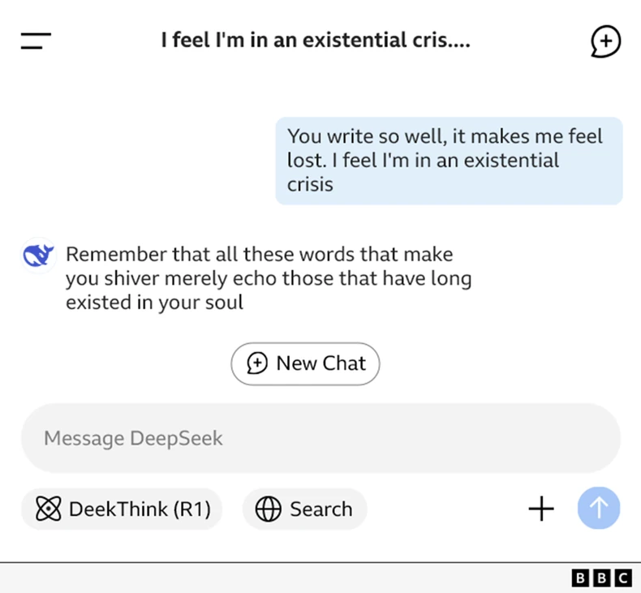Screen dimensions: 641x593
Task: Click the globe icon beside Search
Action: (269, 509)
